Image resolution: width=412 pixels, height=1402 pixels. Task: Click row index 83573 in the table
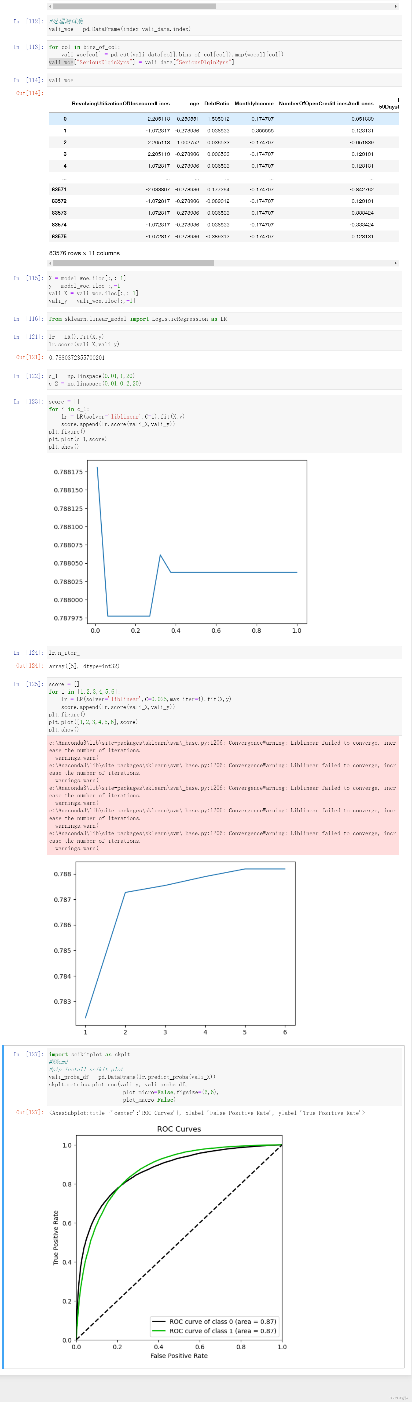coord(59,213)
